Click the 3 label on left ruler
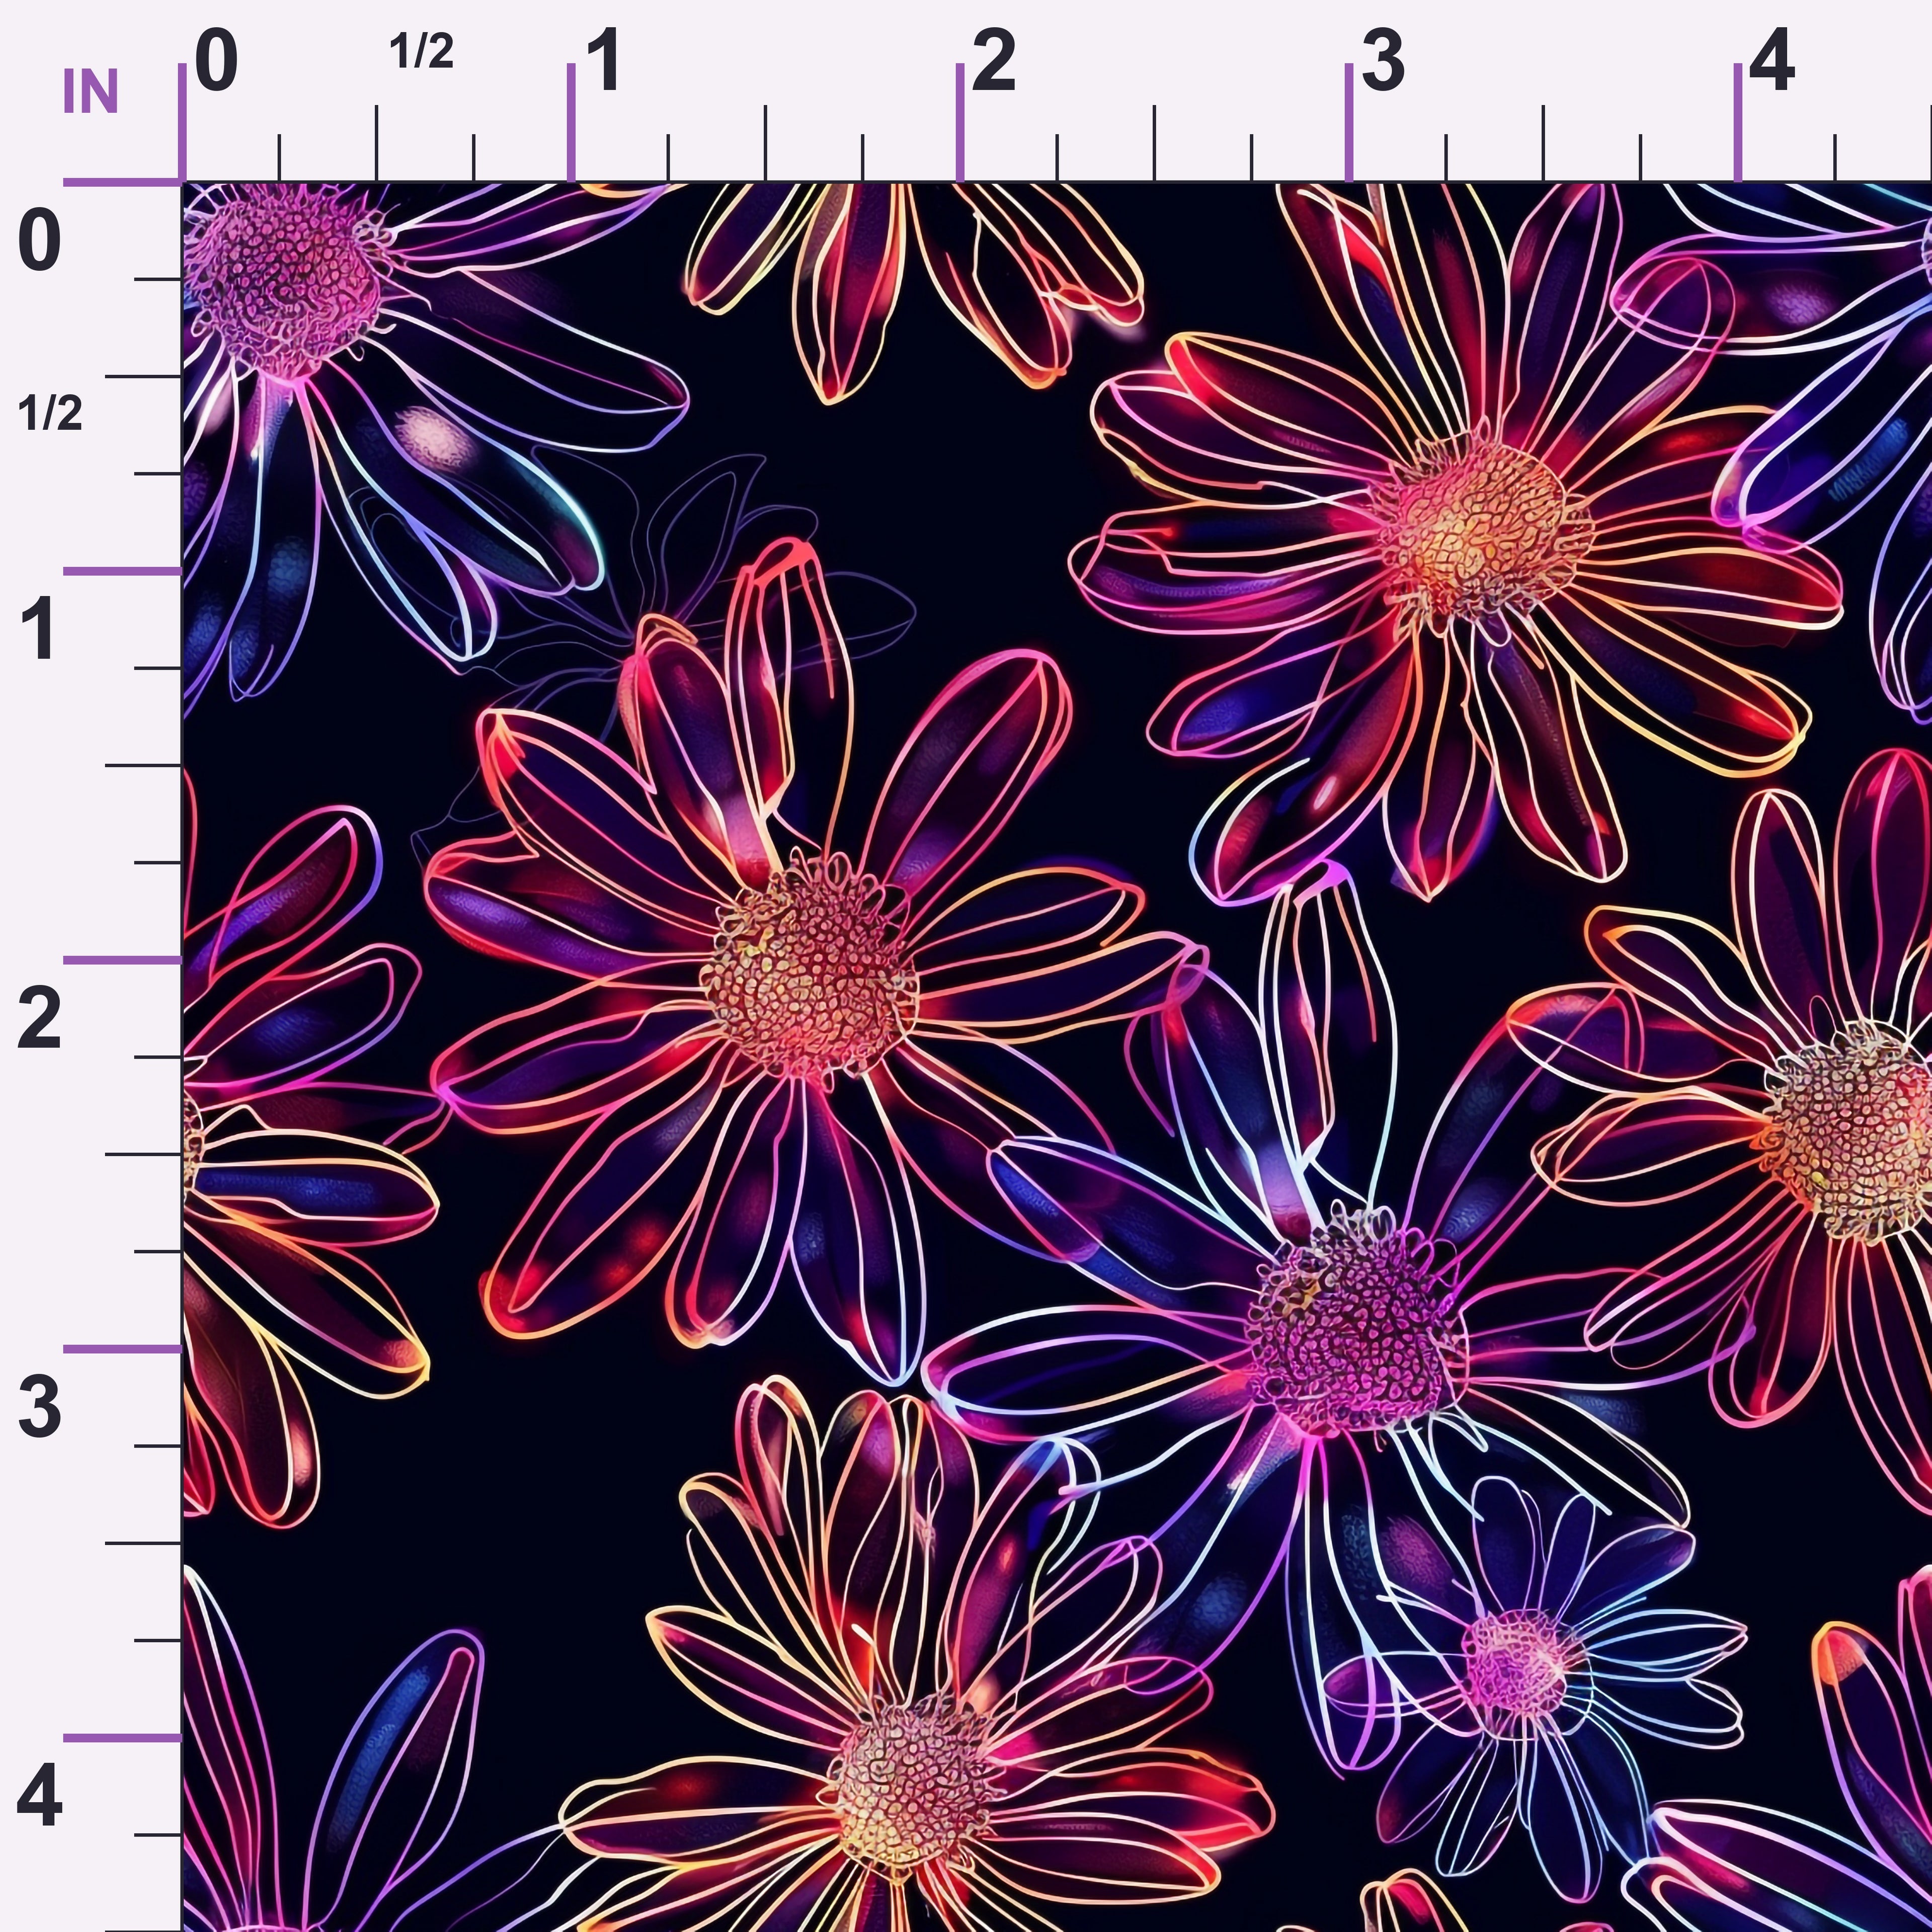This screenshot has height=1932, width=1932. [40, 1408]
